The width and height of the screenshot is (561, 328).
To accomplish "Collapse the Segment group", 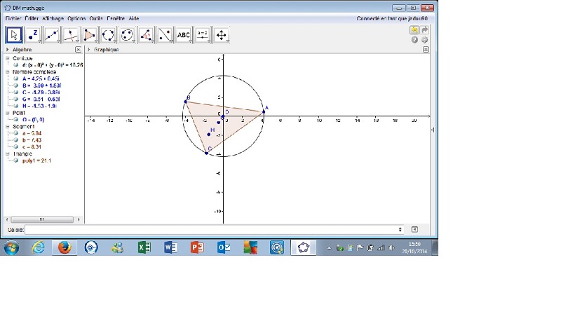I will [8, 127].
